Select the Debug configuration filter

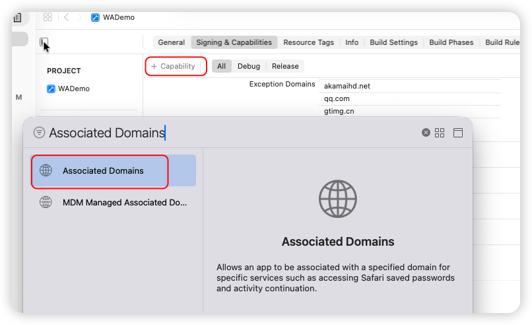pos(249,66)
